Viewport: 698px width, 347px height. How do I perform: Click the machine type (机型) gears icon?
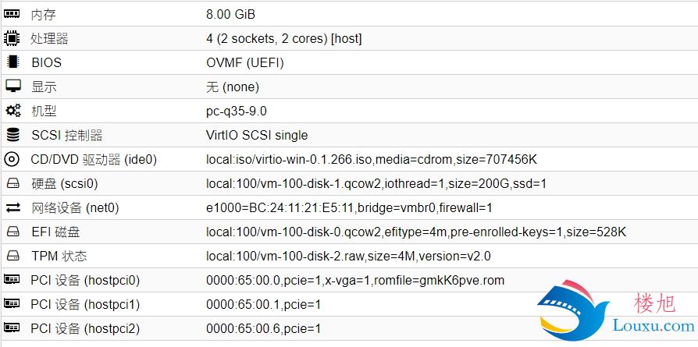pos(13,110)
